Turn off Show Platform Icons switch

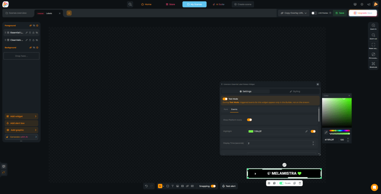point(249,120)
